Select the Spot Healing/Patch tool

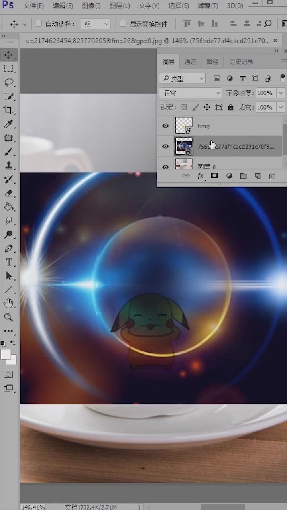click(x=8, y=138)
